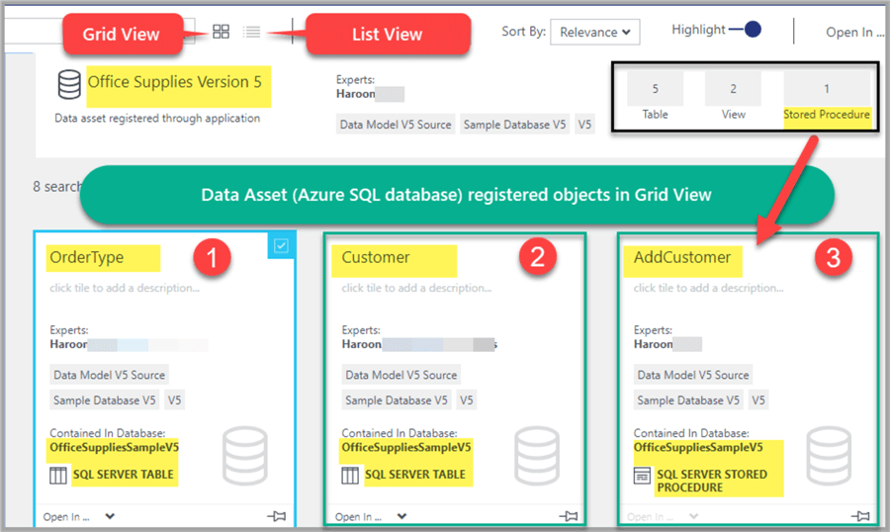Click Sample Database V5 tag on Customer

coord(397,400)
